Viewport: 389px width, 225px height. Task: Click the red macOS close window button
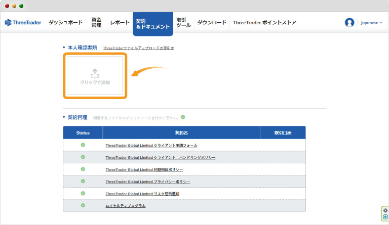(x=7, y=6)
